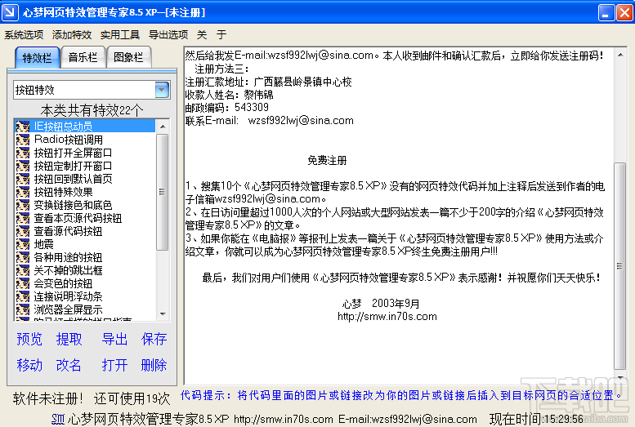
Task: Select IE按钮总动员 in the effects list
Action: [x=85, y=127]
